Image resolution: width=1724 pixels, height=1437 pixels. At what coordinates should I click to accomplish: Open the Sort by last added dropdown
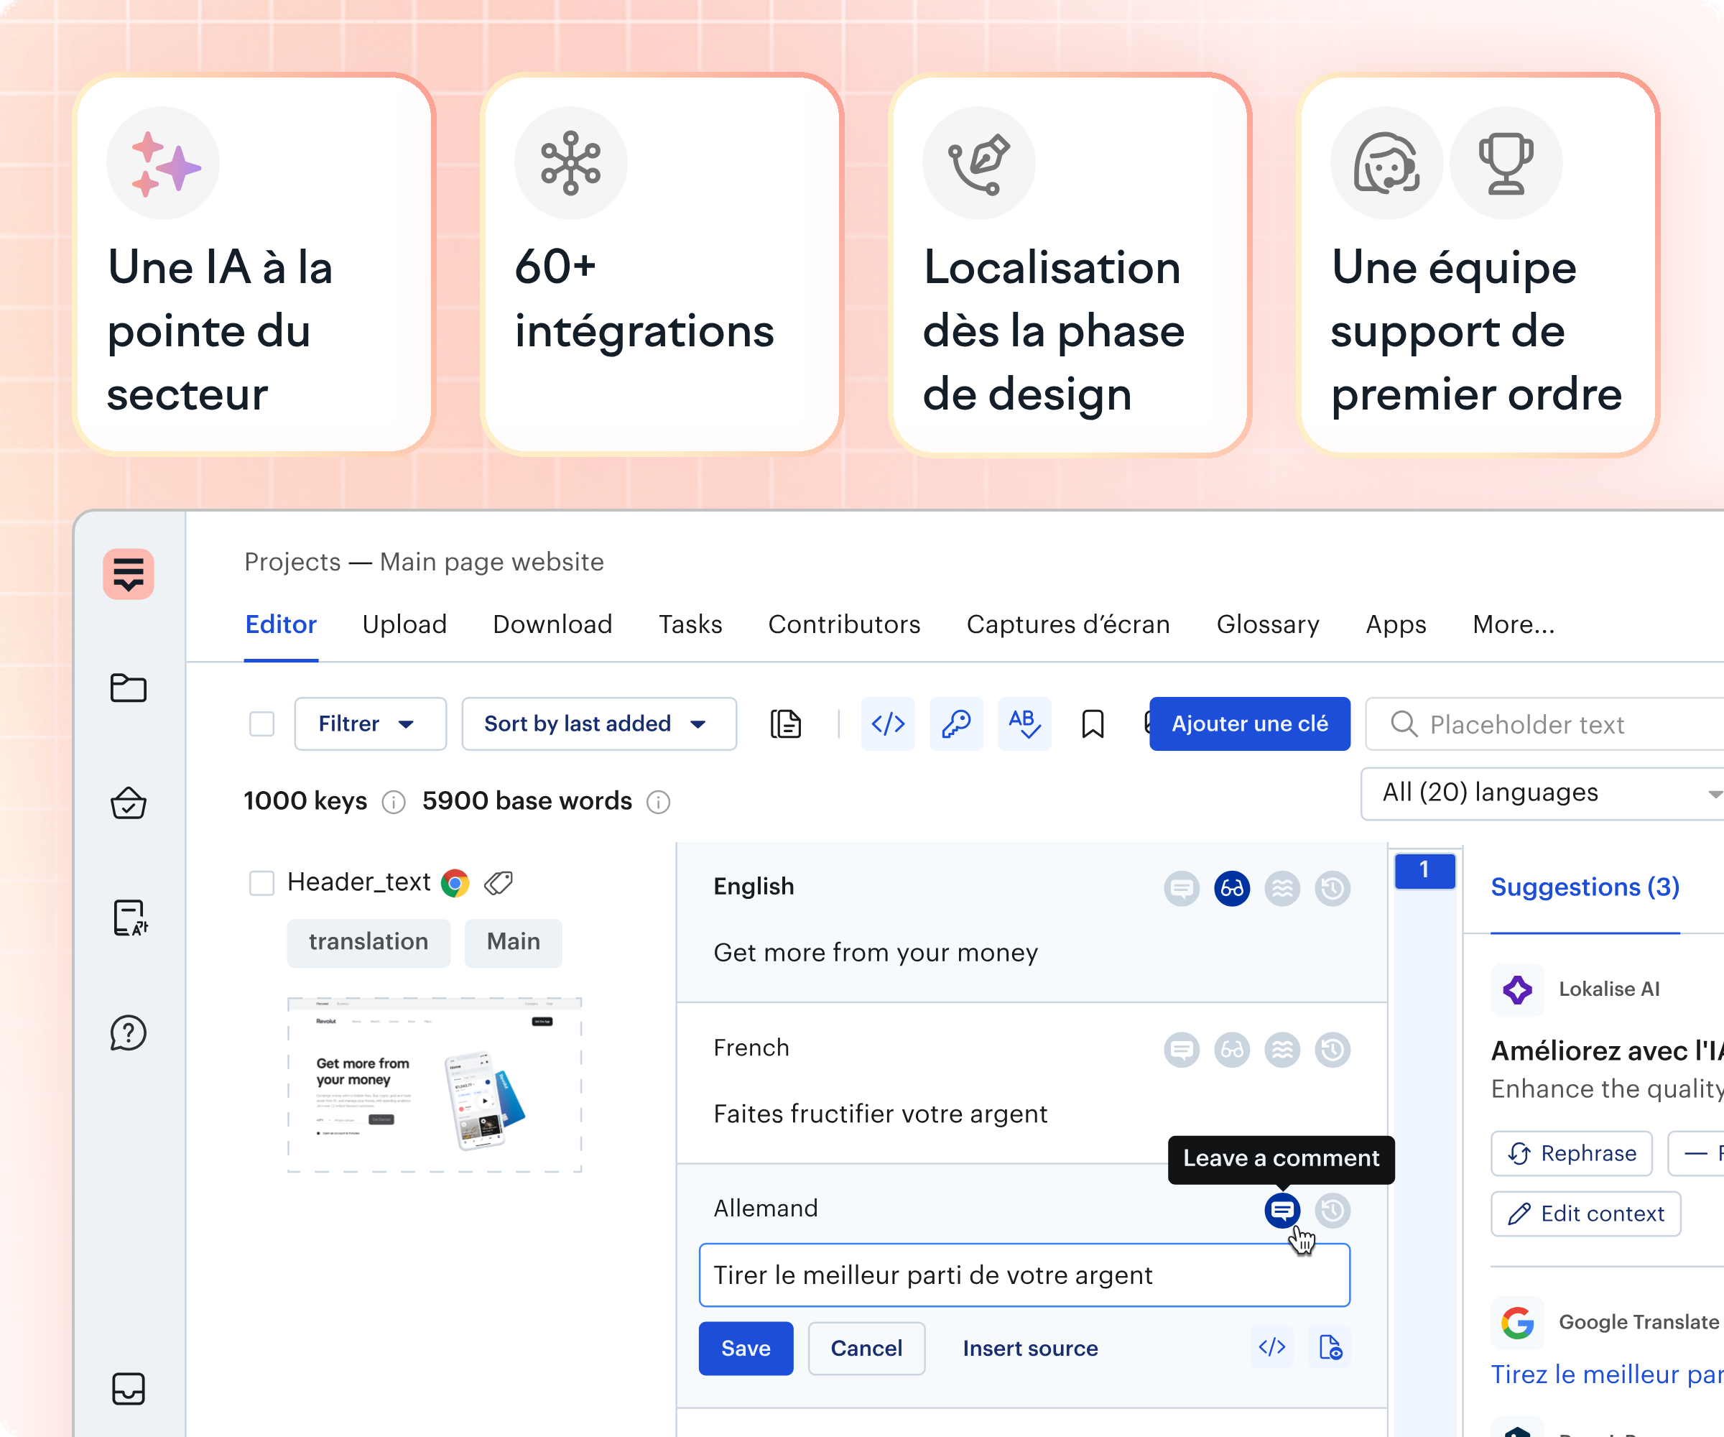598,724
